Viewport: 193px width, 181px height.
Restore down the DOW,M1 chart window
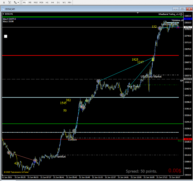(x=183, y=9)
